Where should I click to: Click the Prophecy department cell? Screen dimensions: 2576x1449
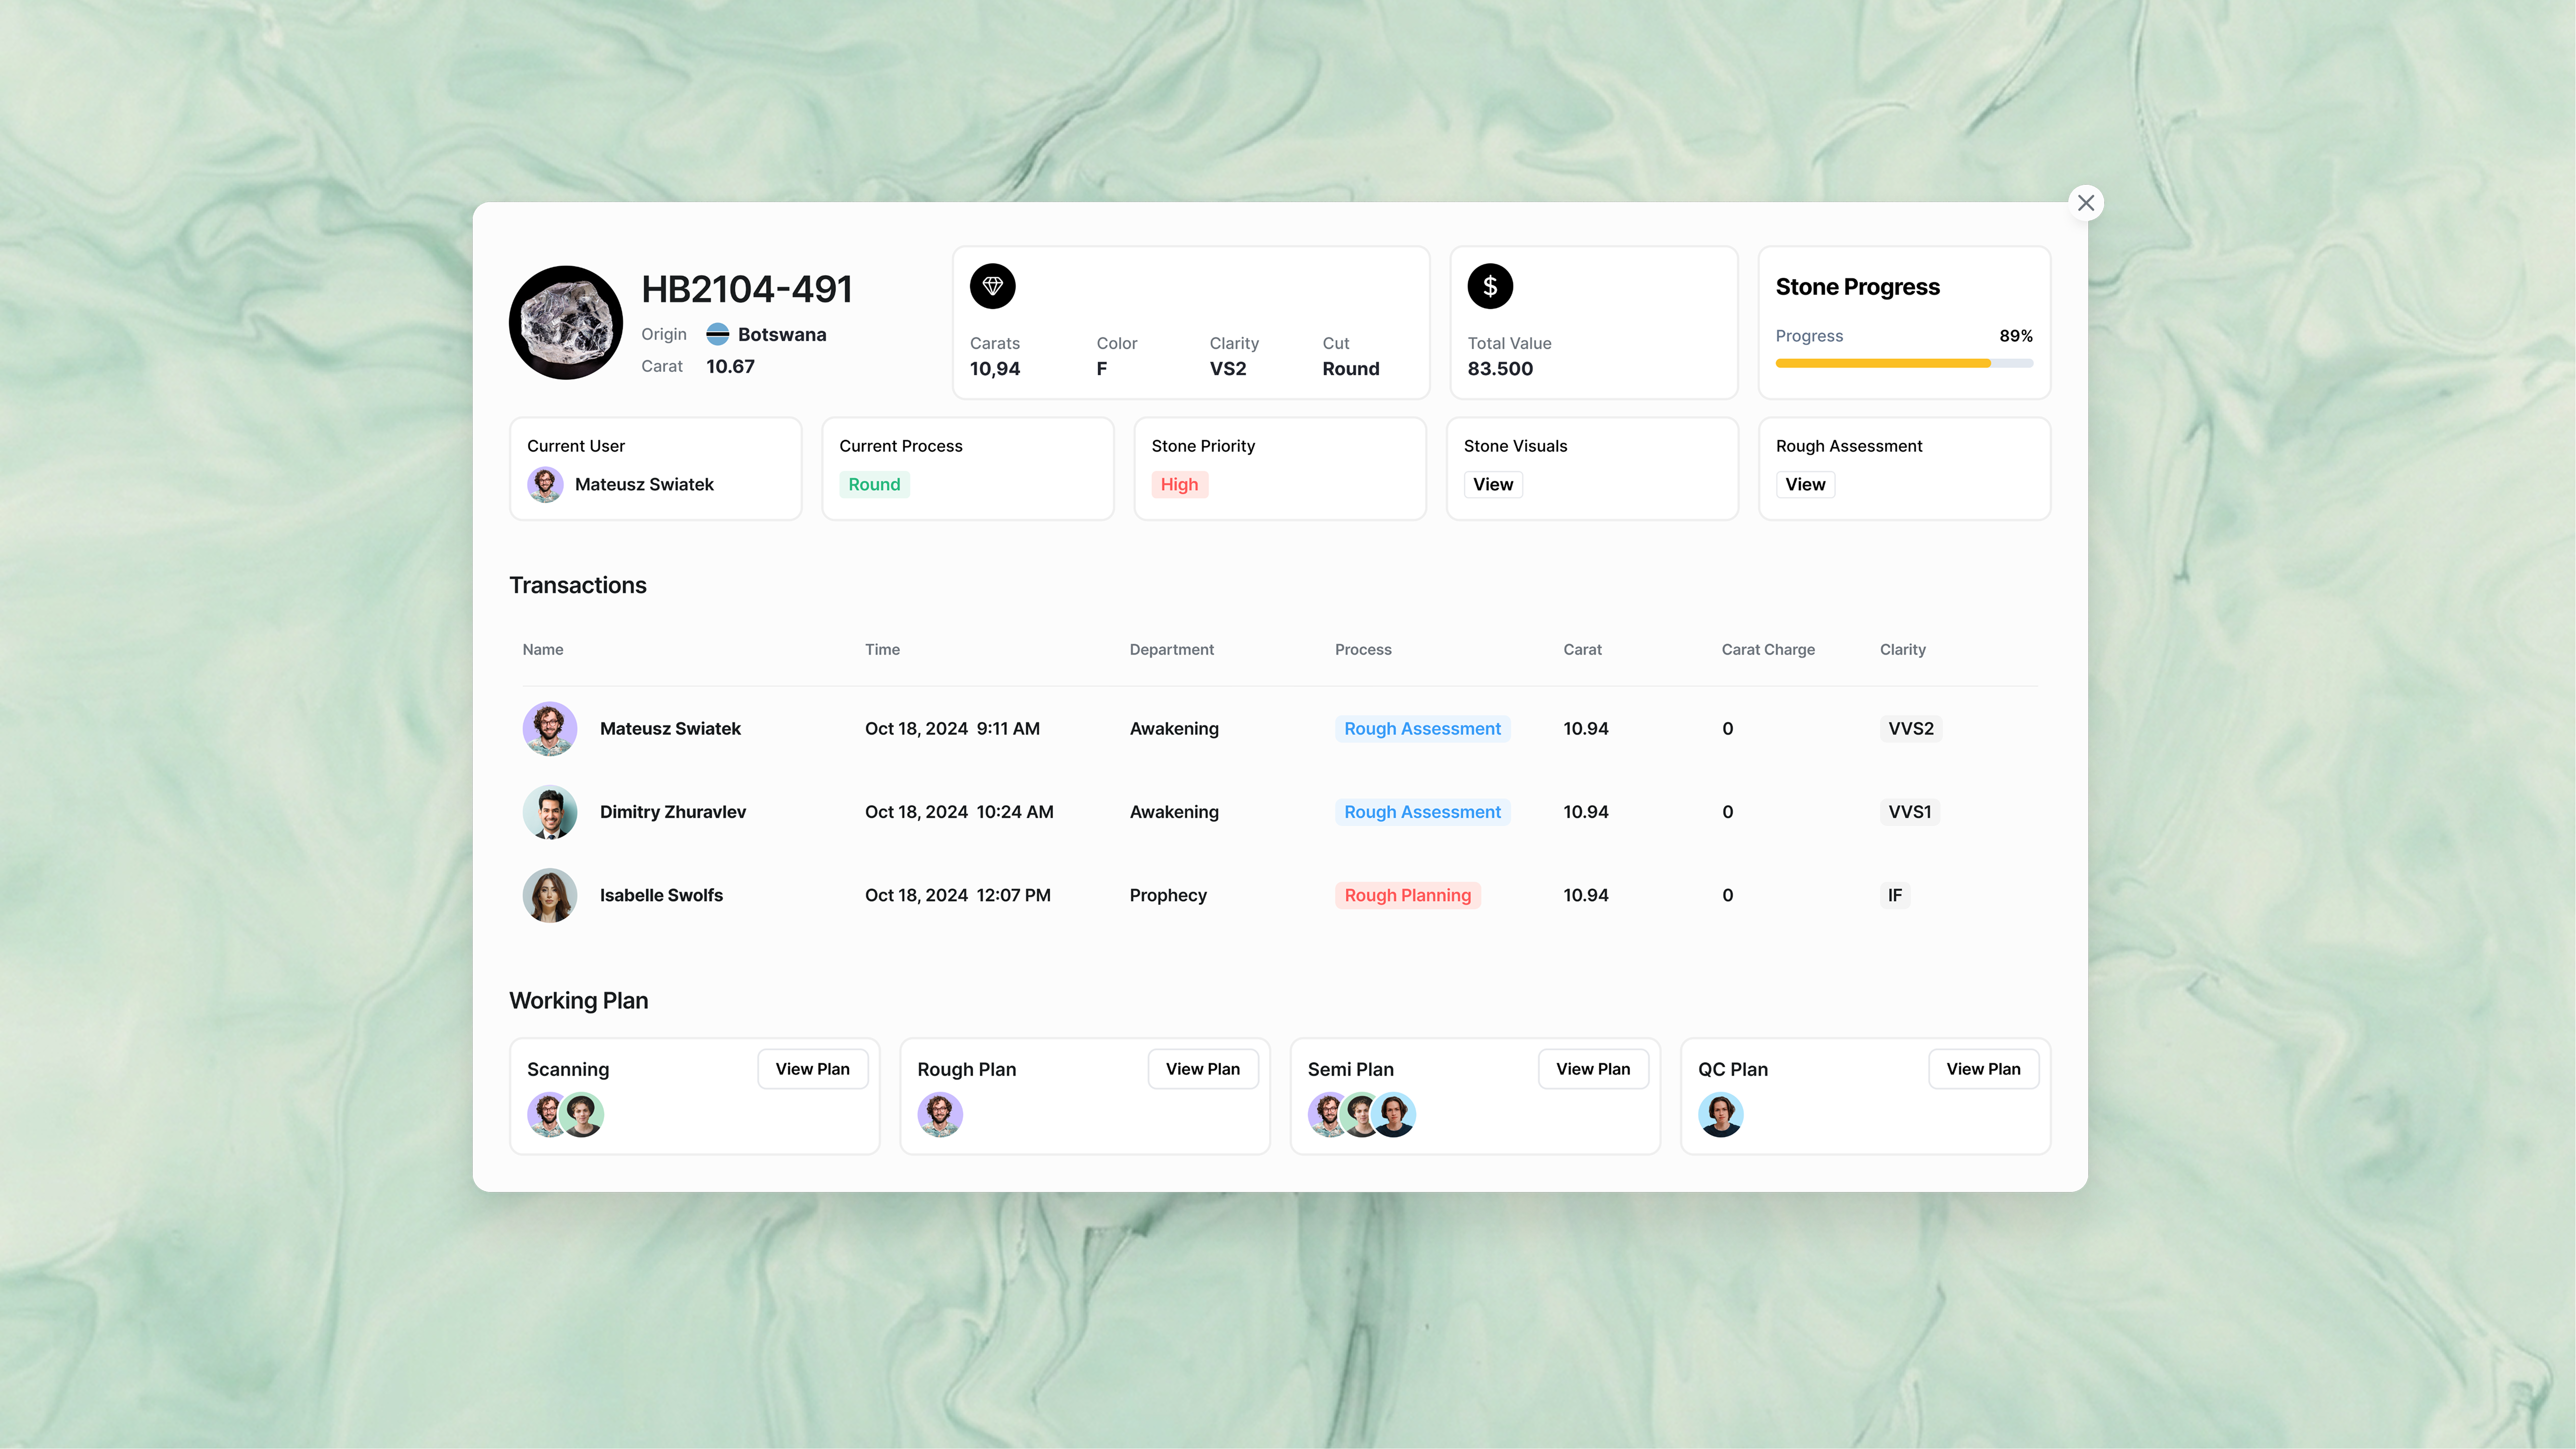1168,895
